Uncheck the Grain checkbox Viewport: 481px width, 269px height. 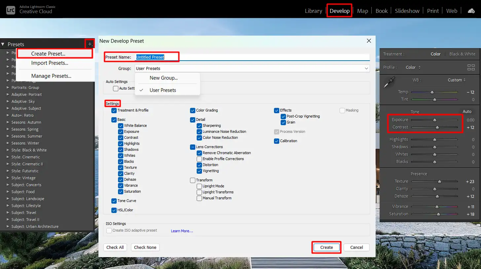[283, 122]
